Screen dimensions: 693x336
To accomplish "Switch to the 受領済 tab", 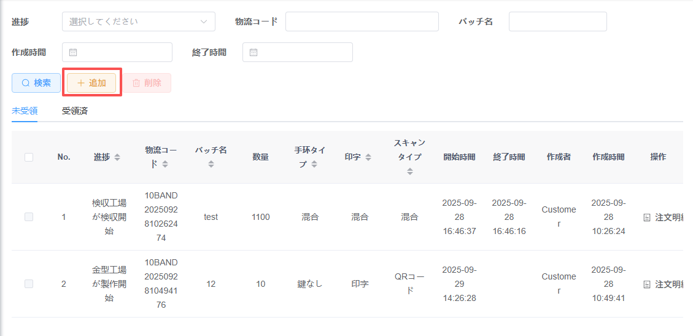I will point(74,111).
